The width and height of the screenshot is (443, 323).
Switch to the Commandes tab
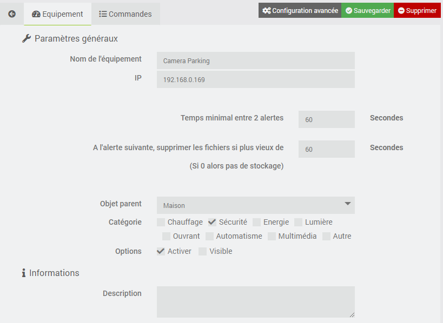125,14
